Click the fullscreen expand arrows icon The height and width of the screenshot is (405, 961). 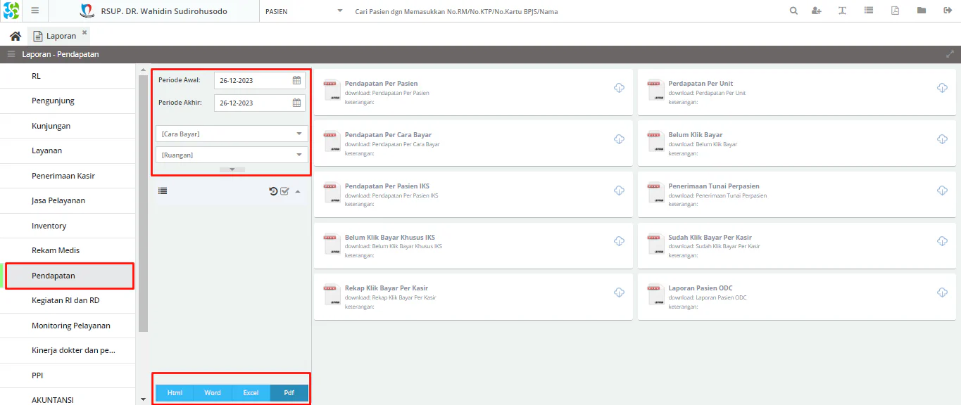[950, 54]
